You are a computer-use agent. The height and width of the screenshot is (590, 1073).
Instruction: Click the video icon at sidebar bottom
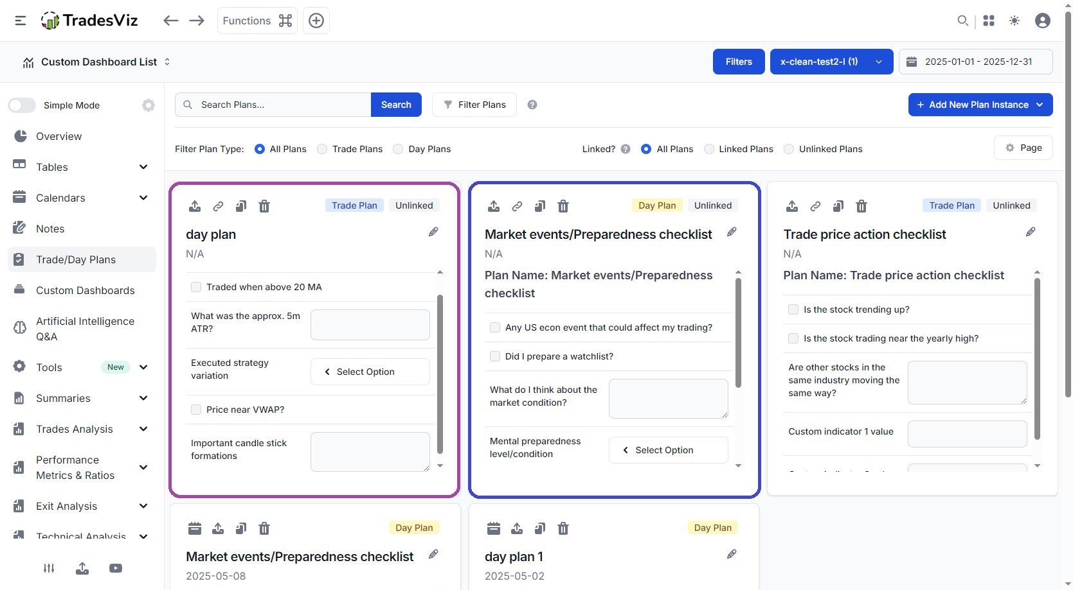point(116,568)
